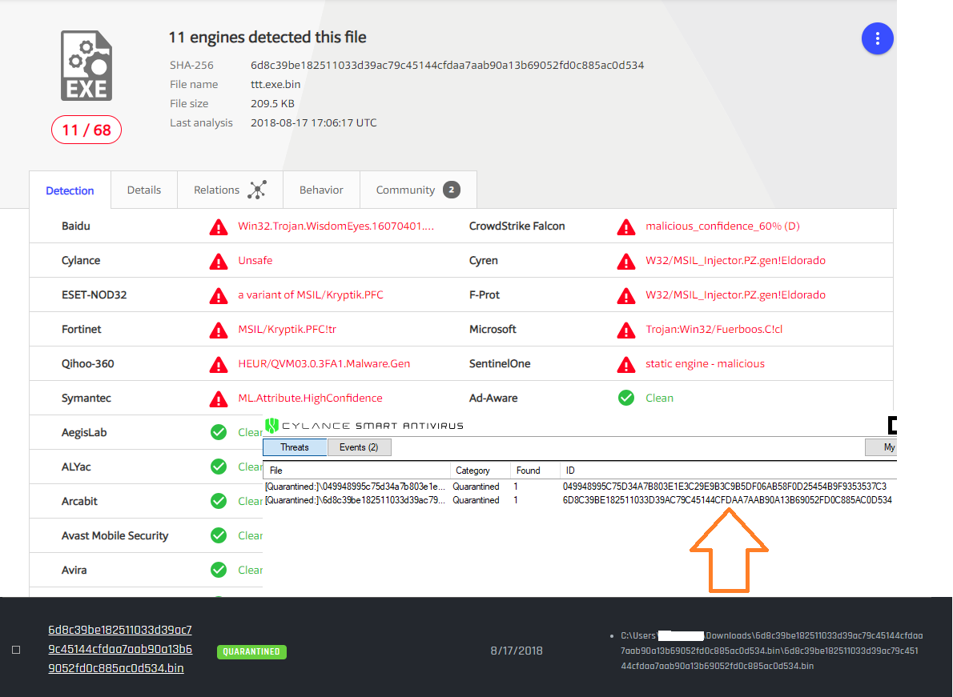This screenshot has width=953, height=697.
Task: Open the Community tab
Action: (418, 190)
